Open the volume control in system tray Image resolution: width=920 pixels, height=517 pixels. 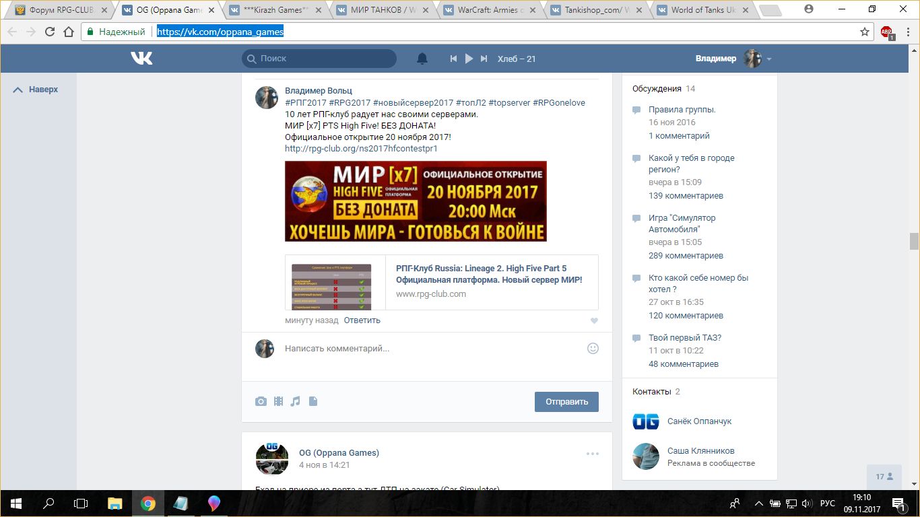tap(806, 504)
